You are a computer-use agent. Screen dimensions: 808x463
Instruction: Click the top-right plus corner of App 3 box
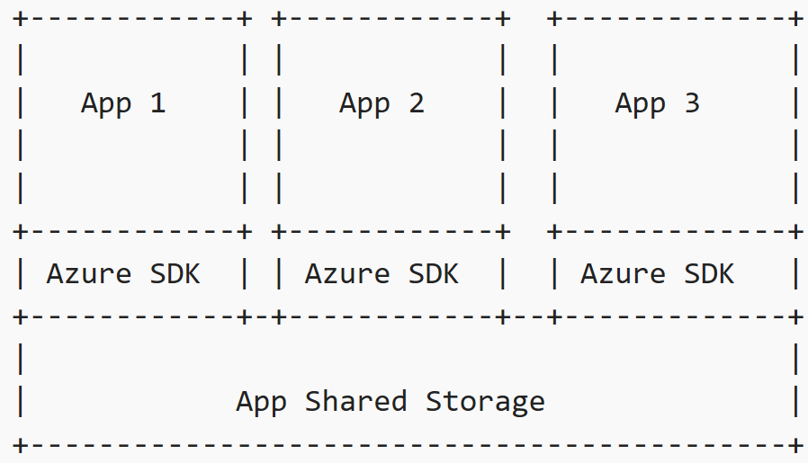(x=795, y=17)
